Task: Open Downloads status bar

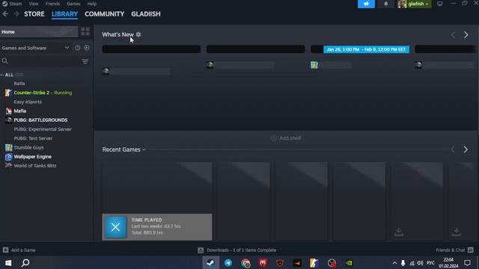Action: point(237,250)
